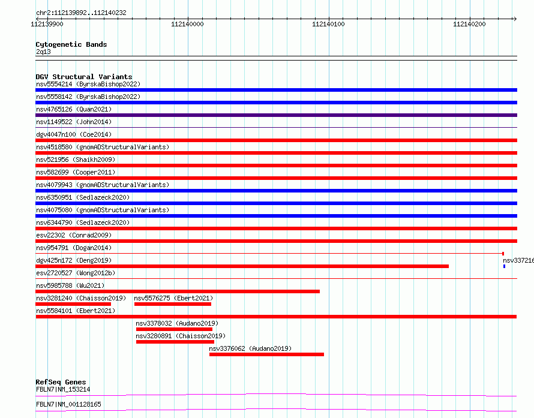
Task: Open the nsv4765126 (Quan2021) variant label
Action: pos(74,109)
